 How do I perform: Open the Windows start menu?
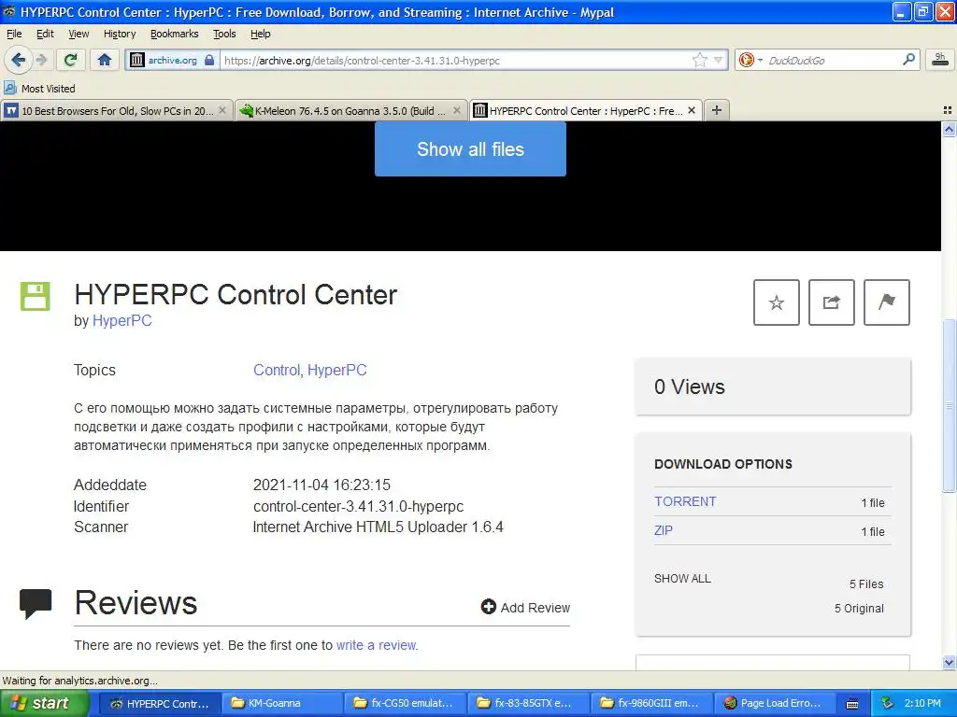pos(44,703)
